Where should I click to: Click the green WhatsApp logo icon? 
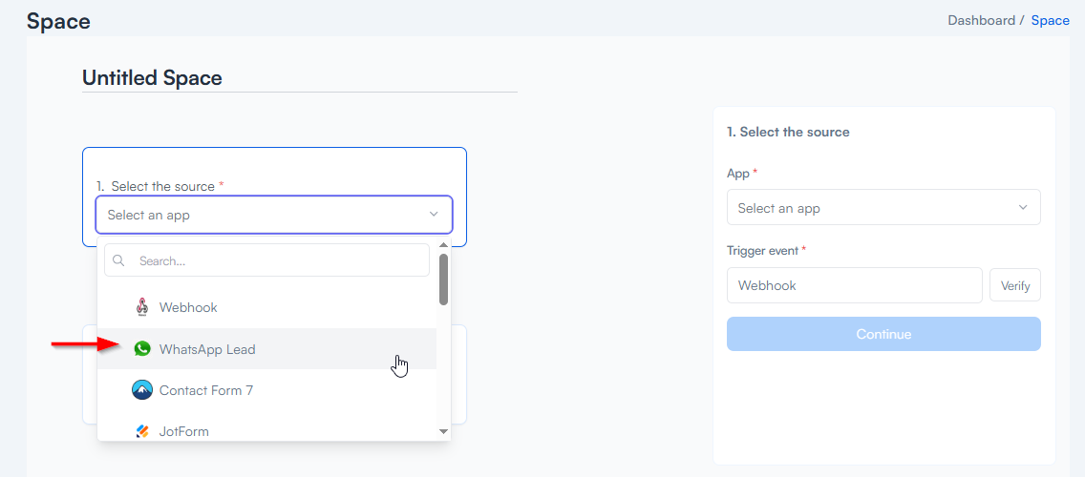pos(142,349)
